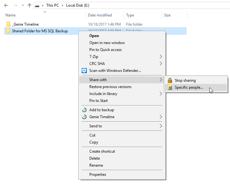Click the drive icon in address bar
The width and height of the screenshot is (230, 191).
point(37,6)
